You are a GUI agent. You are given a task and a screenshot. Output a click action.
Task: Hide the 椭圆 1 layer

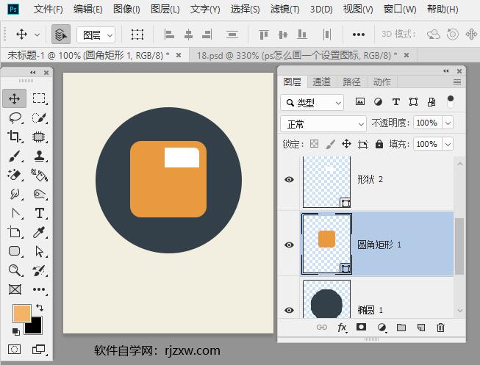289,310
